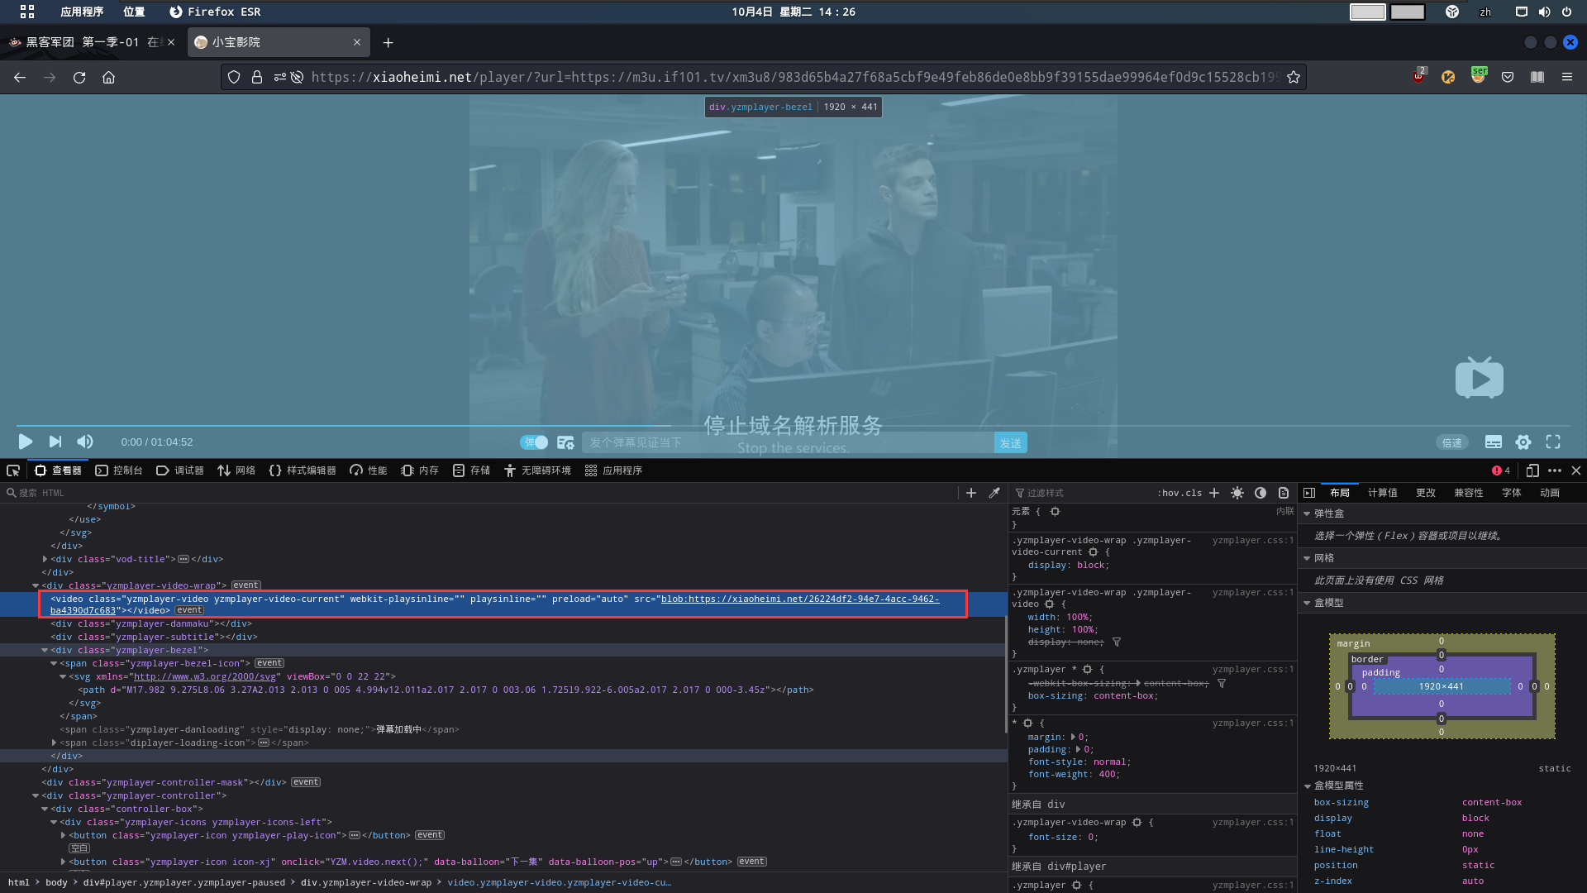1587x893 pixels.
Task: Expand the margin shorthand property arrow
Action: 1074,737
